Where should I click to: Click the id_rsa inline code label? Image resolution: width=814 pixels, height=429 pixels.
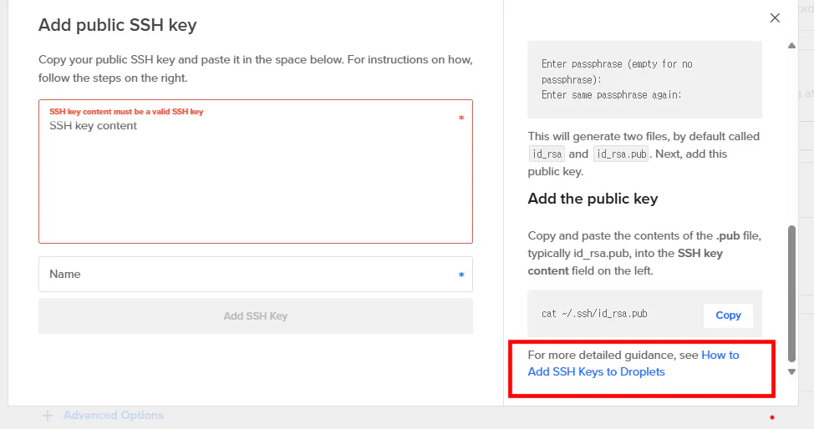click(x=547, y=154)
